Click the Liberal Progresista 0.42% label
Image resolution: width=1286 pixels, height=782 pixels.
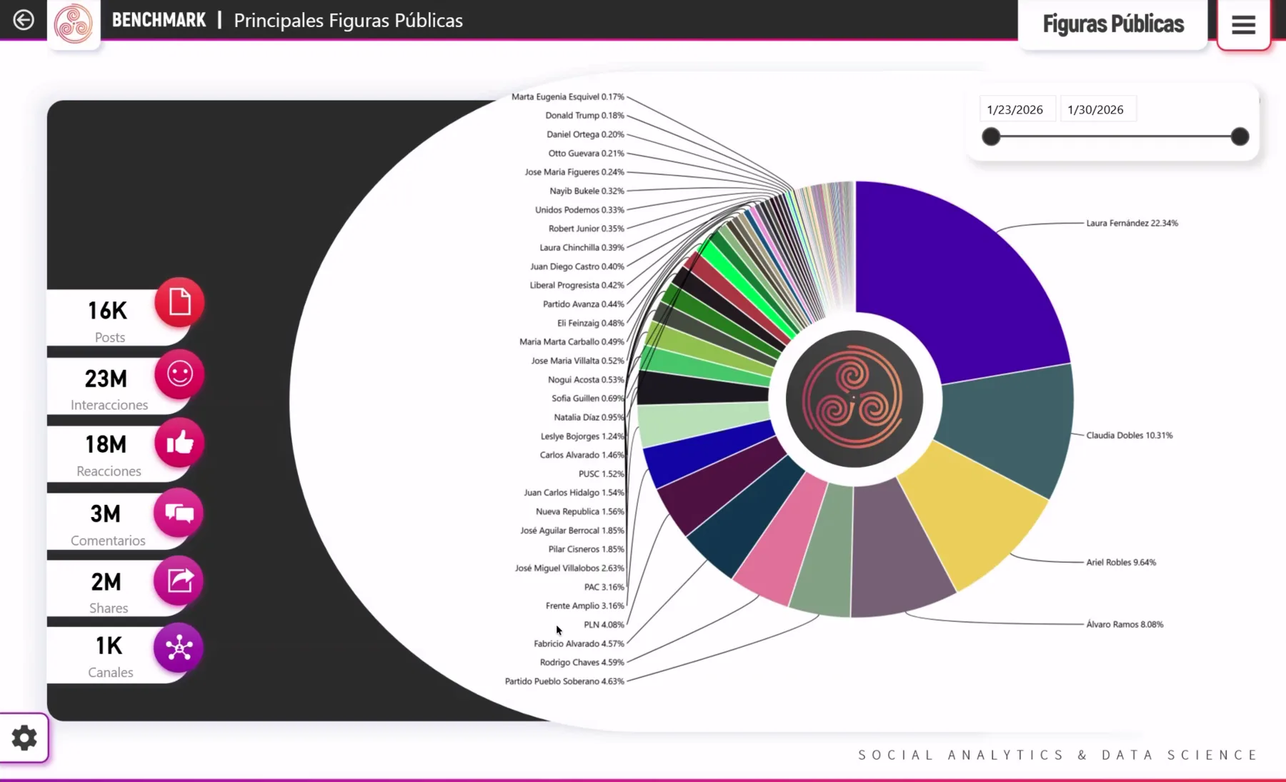pyautogui.click(x=577, y=285)
